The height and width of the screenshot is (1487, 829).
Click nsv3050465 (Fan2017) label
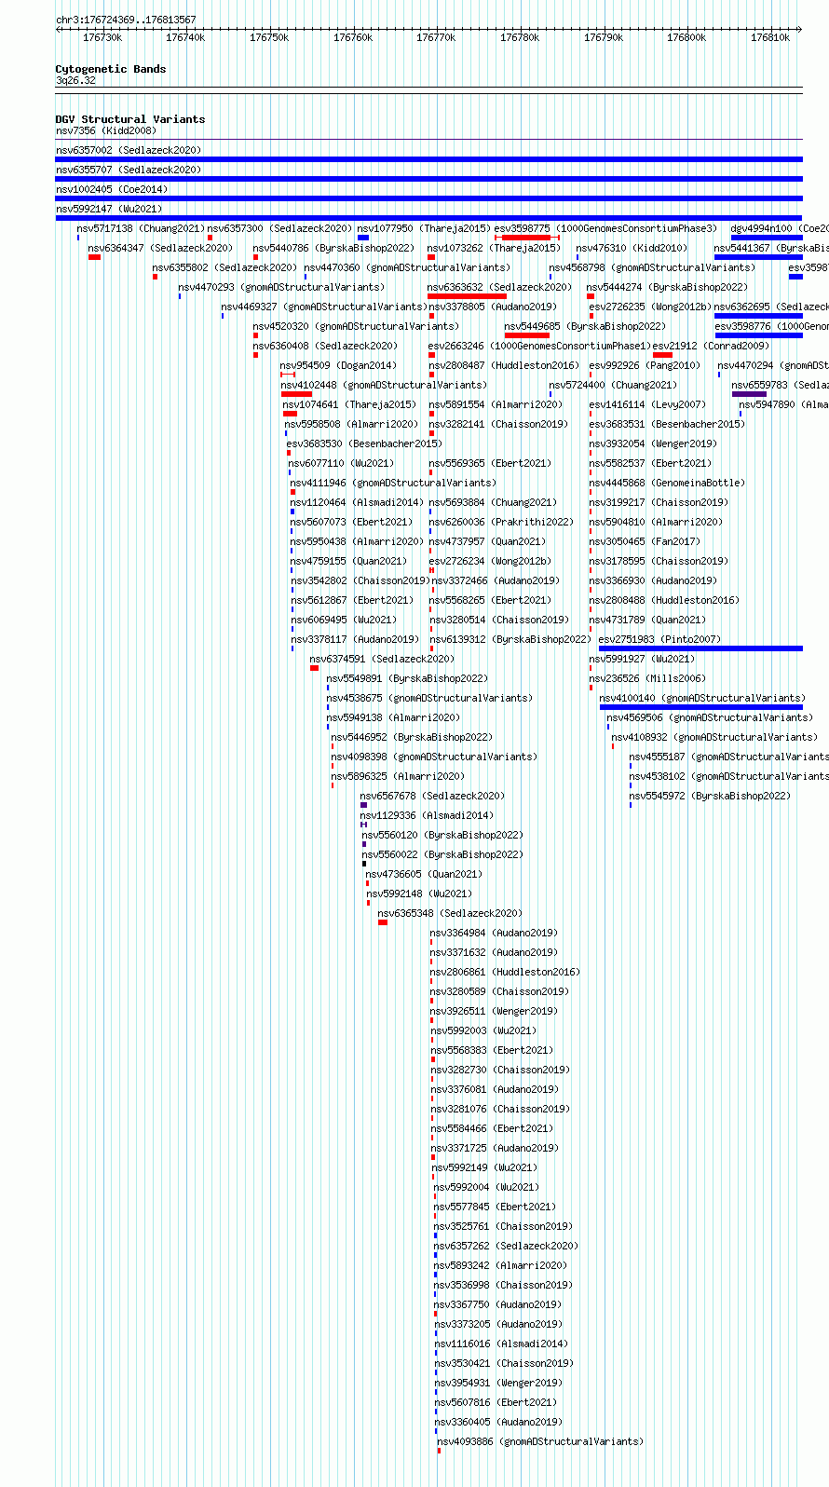click(x=645, y=542)
